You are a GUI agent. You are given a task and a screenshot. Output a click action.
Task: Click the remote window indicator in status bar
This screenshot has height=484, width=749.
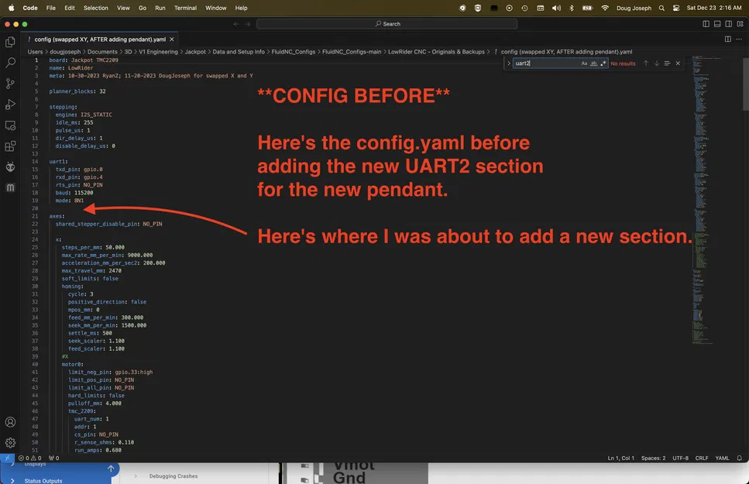tap(7, 458)
